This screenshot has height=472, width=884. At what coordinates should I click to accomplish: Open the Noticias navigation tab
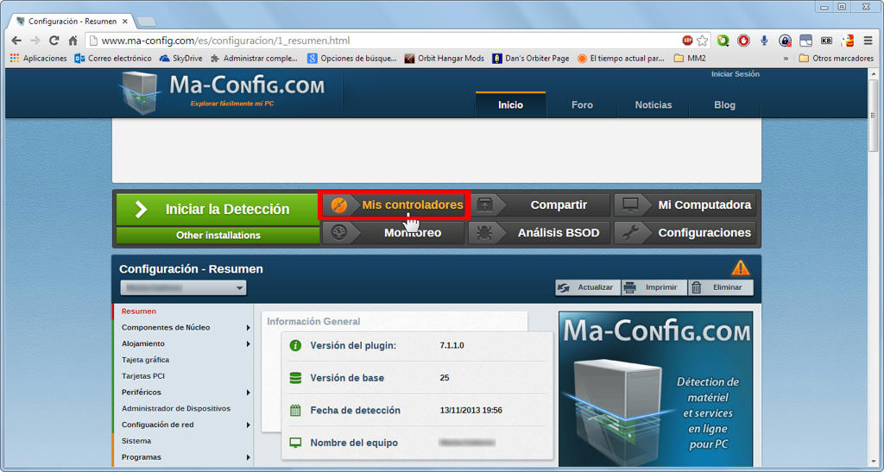point(654,104)
